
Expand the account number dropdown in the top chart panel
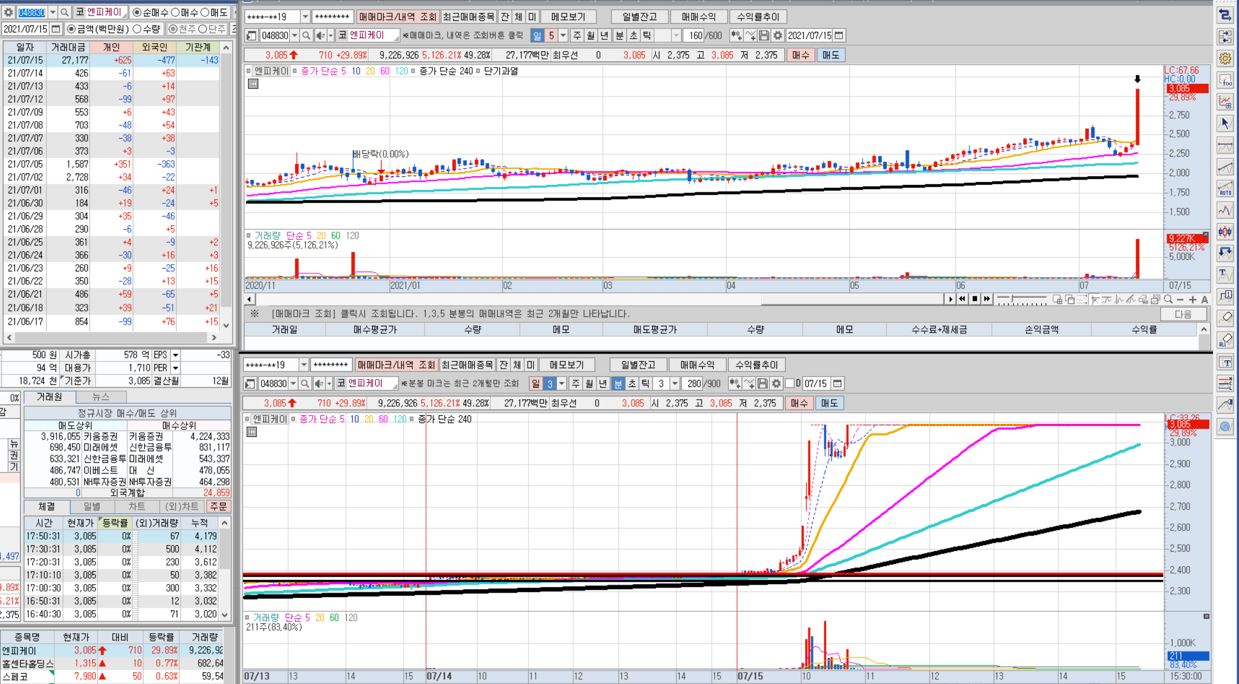tap(305, 17)
